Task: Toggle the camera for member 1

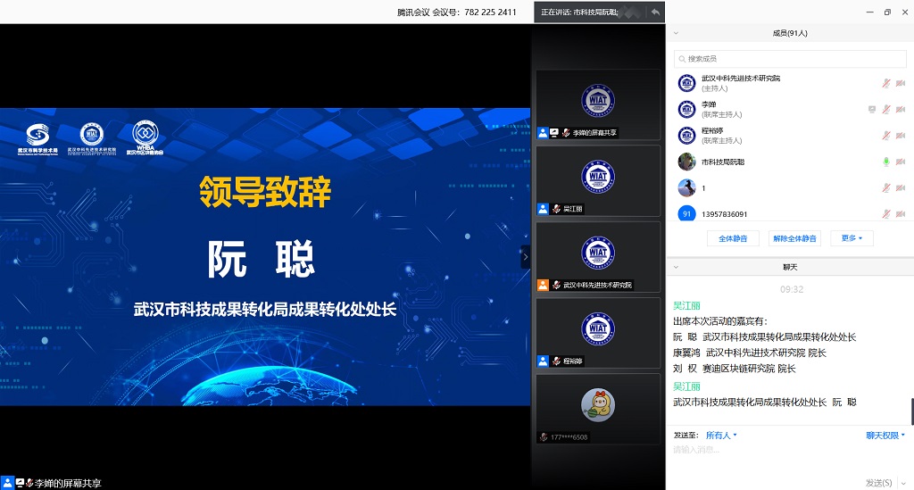Action: point(901,188)
